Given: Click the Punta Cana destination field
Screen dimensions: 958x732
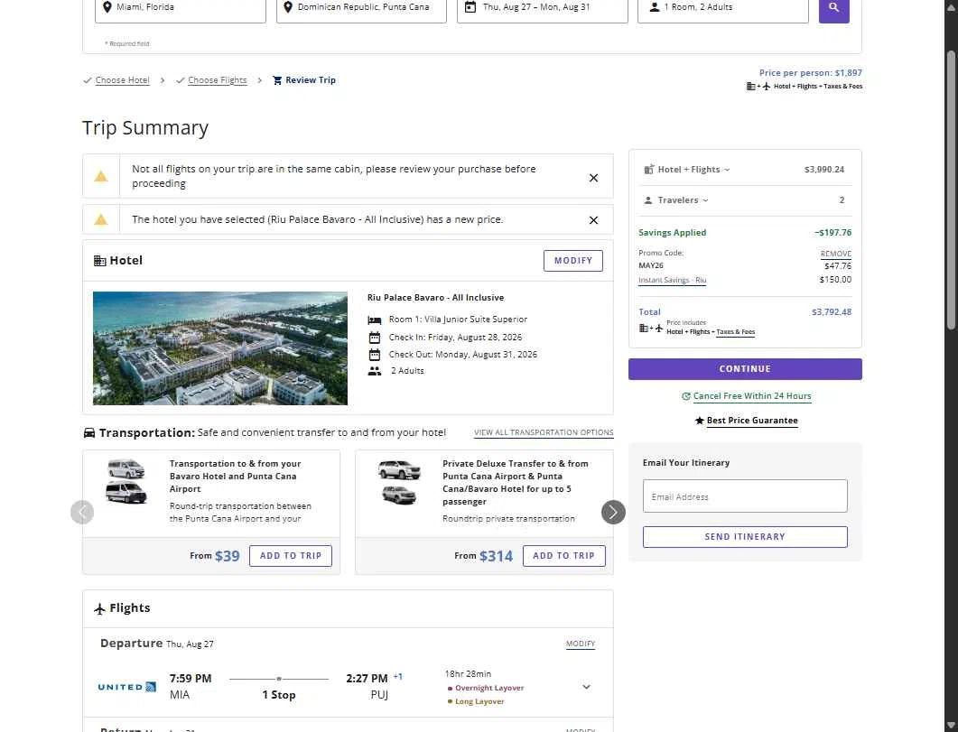Looking at the screenshot, I should [361, 8].
